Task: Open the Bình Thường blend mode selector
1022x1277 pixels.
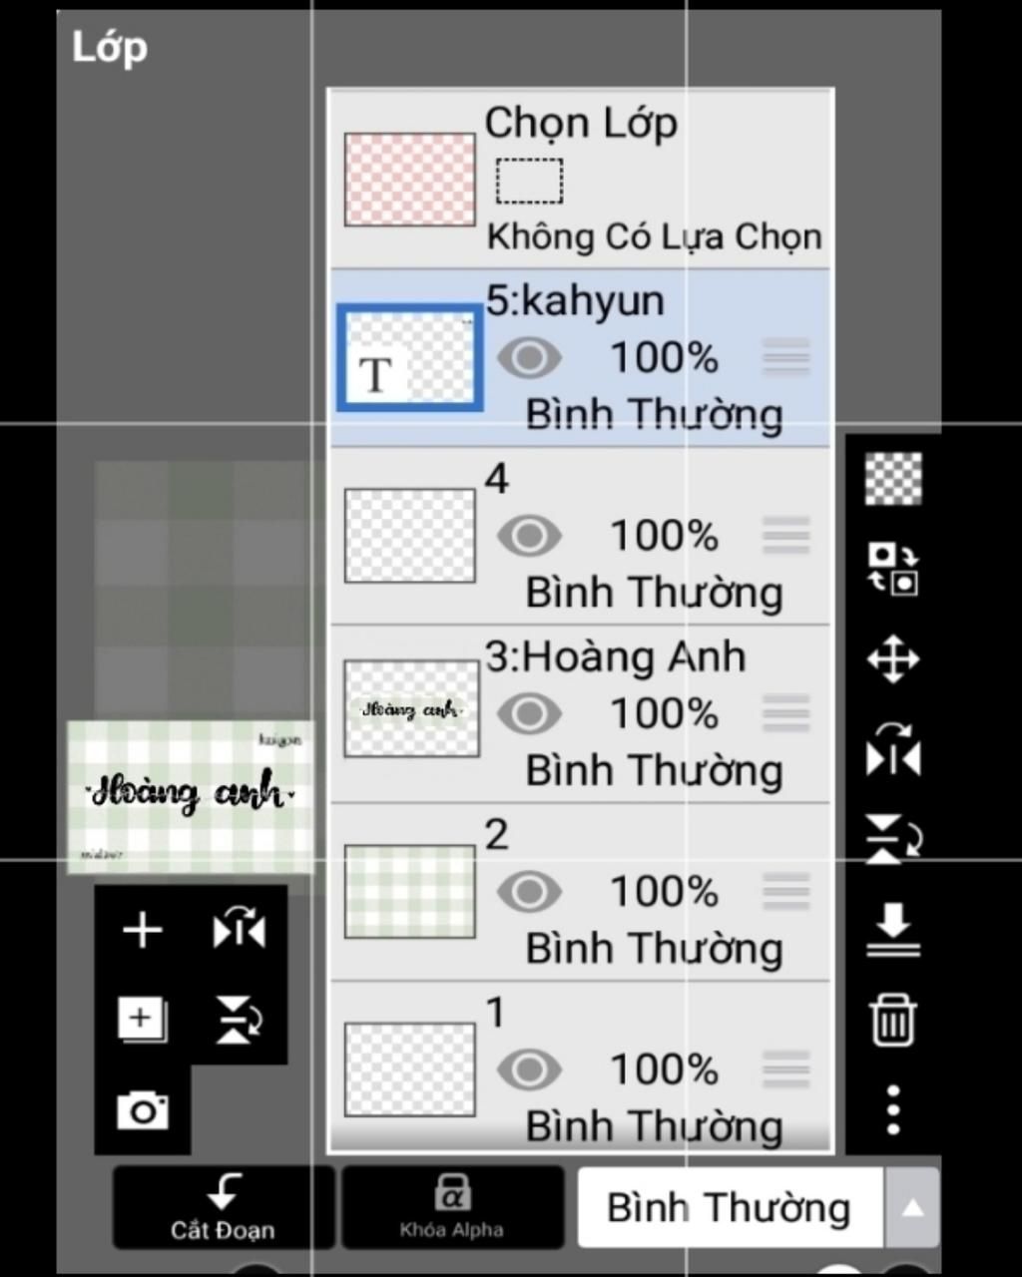Action: (x=730, y=1207)
